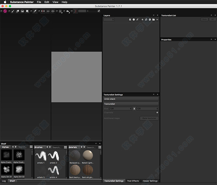Remove layer with the minus icon
The image size is (217, 185).
[157, 20]
